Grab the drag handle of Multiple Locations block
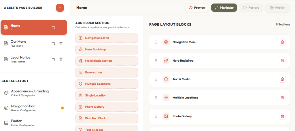This screenshot has height=131, width=295. [x=156, y=98]
